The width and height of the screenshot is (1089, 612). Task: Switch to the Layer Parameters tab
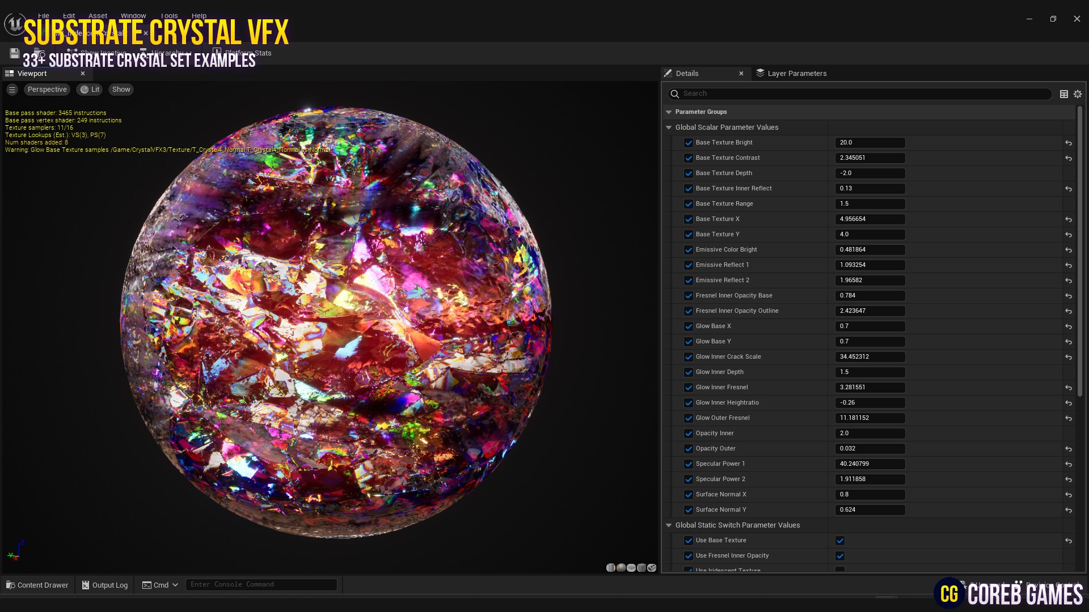tap(796, 73)
